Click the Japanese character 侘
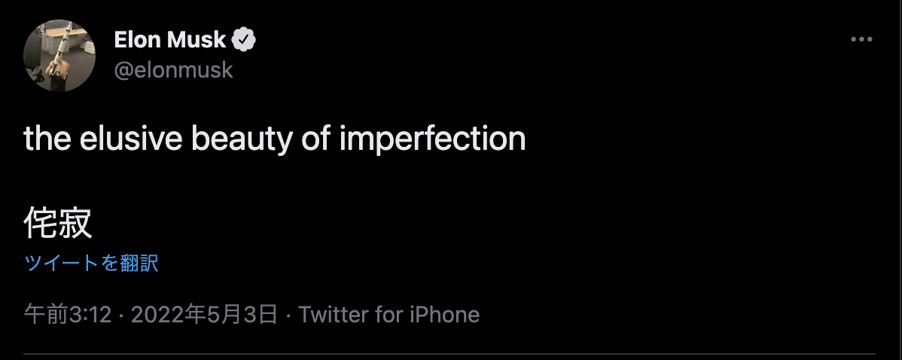 click(x=41, y=224)
